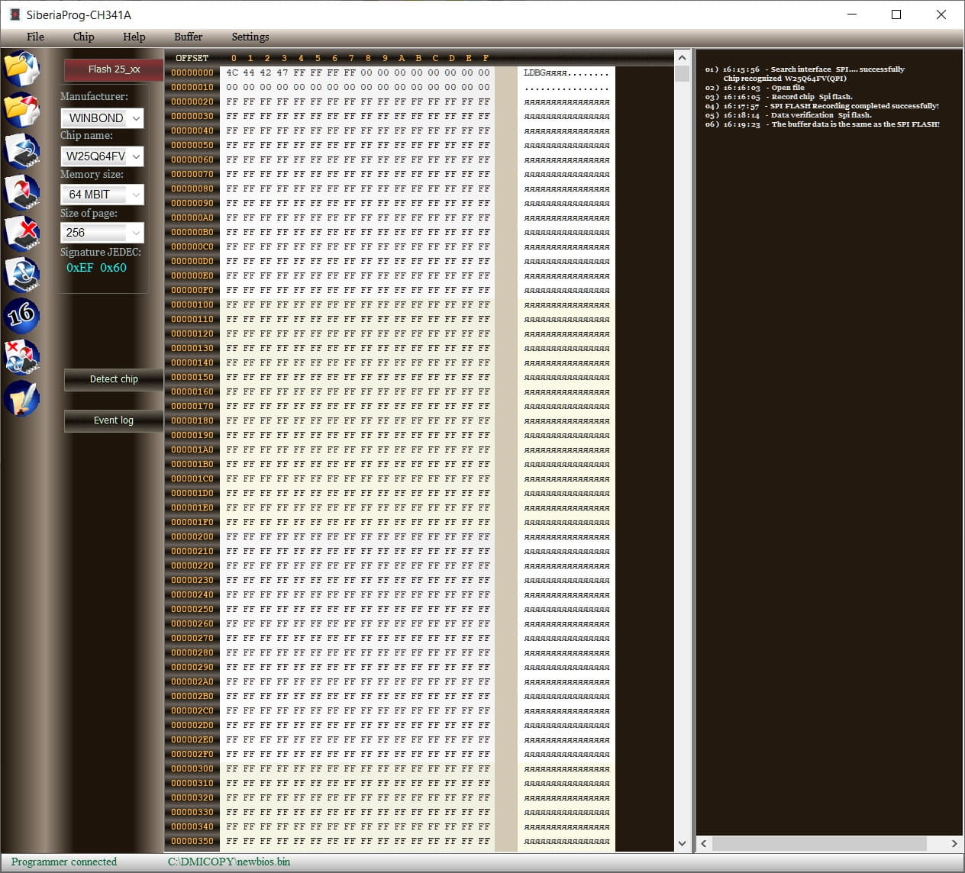This screenshot has height=873, width=965.
Task: Select hex byte 4C at offset 00000000
Action: point(232,72)
